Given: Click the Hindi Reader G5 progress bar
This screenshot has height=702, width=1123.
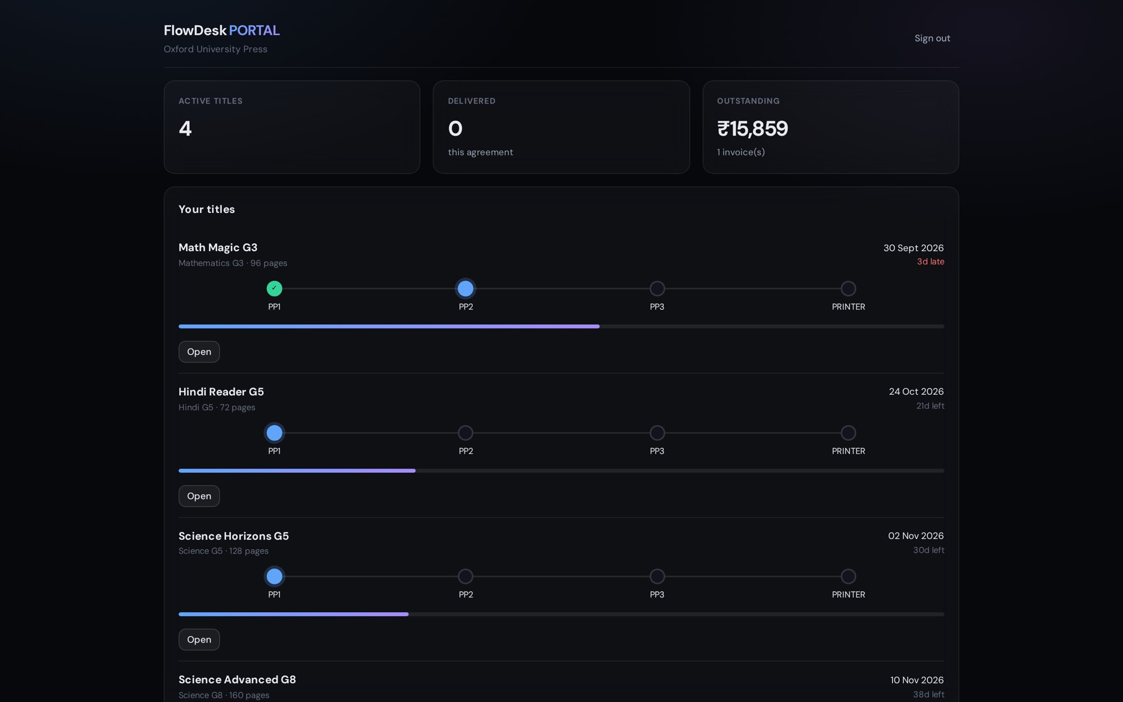Looking at the screenshot, I should (561, 471).
